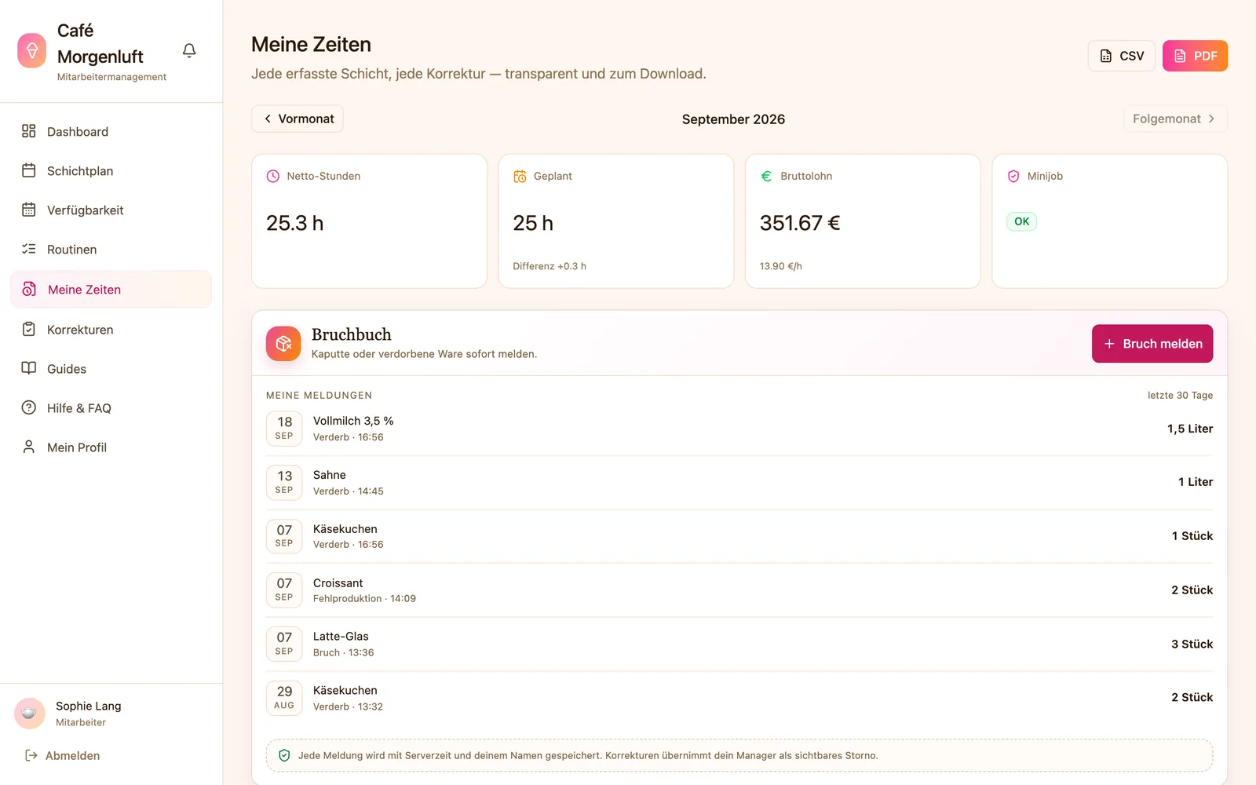1256x785 pixels.
Task: Go to Folgemonat
Action: (1175, 119)
